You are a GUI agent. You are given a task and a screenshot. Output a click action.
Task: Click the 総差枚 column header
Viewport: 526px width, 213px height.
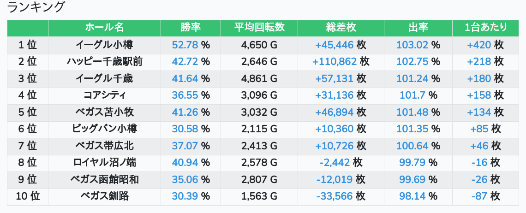[341, 28]
